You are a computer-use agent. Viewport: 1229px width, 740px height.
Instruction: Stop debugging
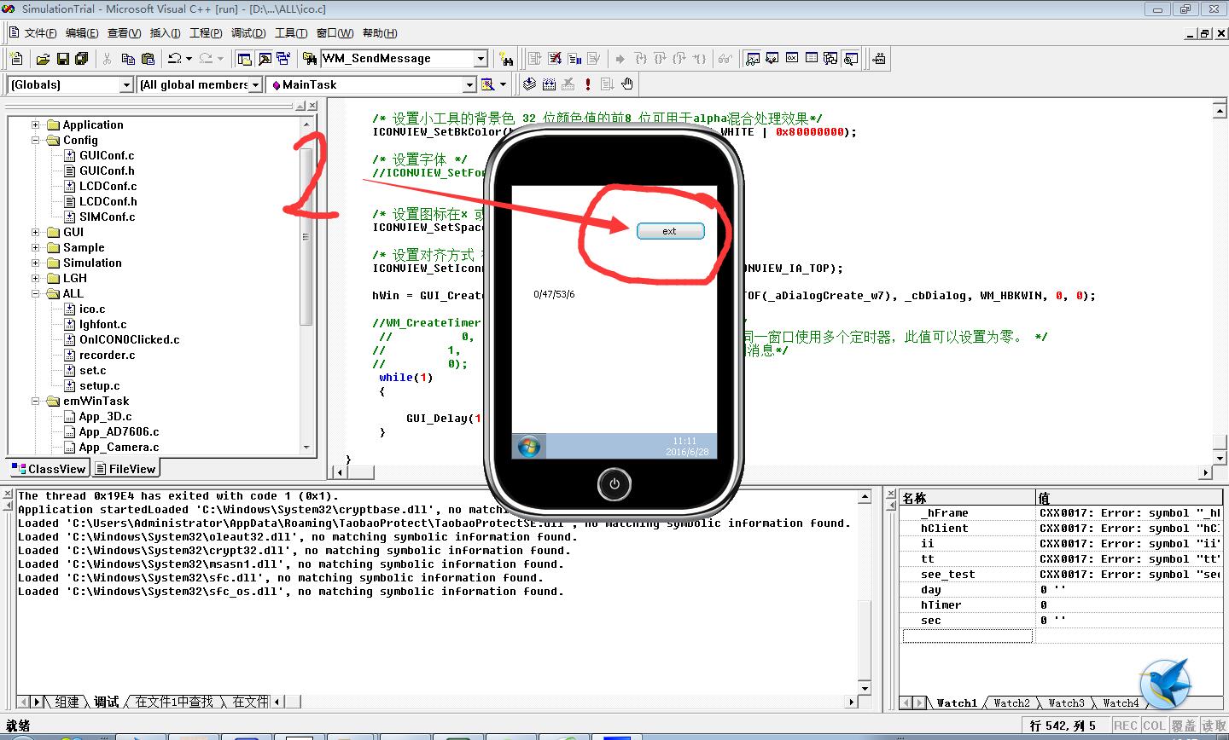coord(555,59)
